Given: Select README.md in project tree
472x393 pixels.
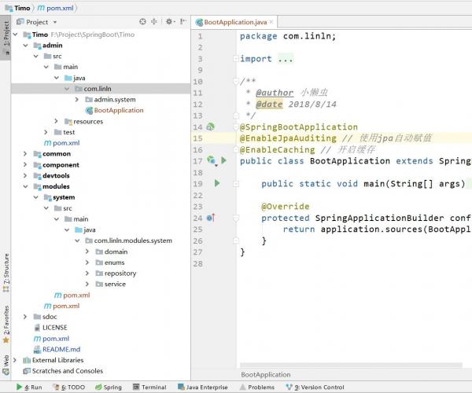Looking at the screenshot, I should click(x=61, y=349).
